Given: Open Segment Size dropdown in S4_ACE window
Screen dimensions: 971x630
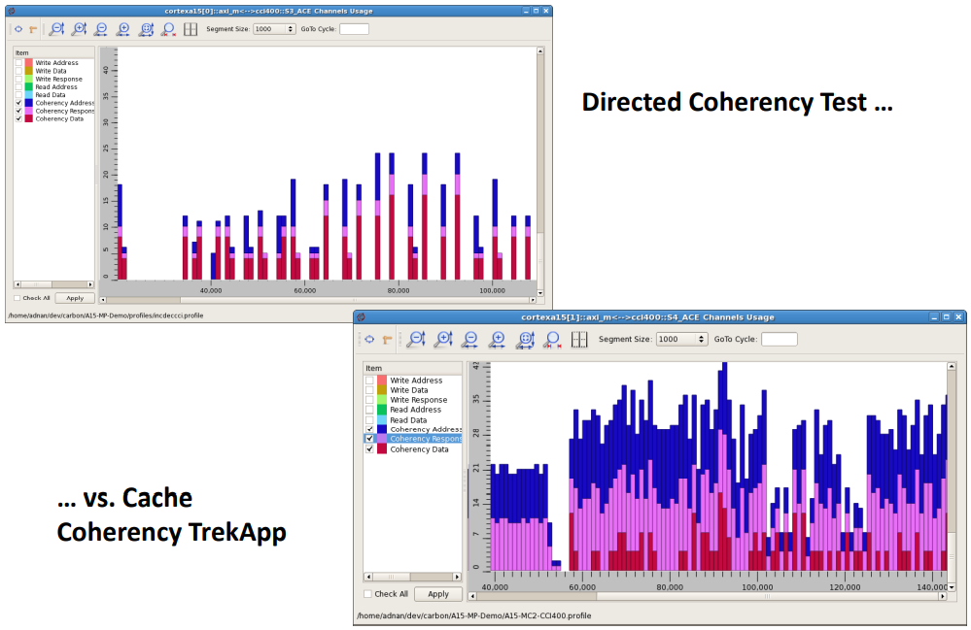Looking at the screenshot, I should click(680, 339).
